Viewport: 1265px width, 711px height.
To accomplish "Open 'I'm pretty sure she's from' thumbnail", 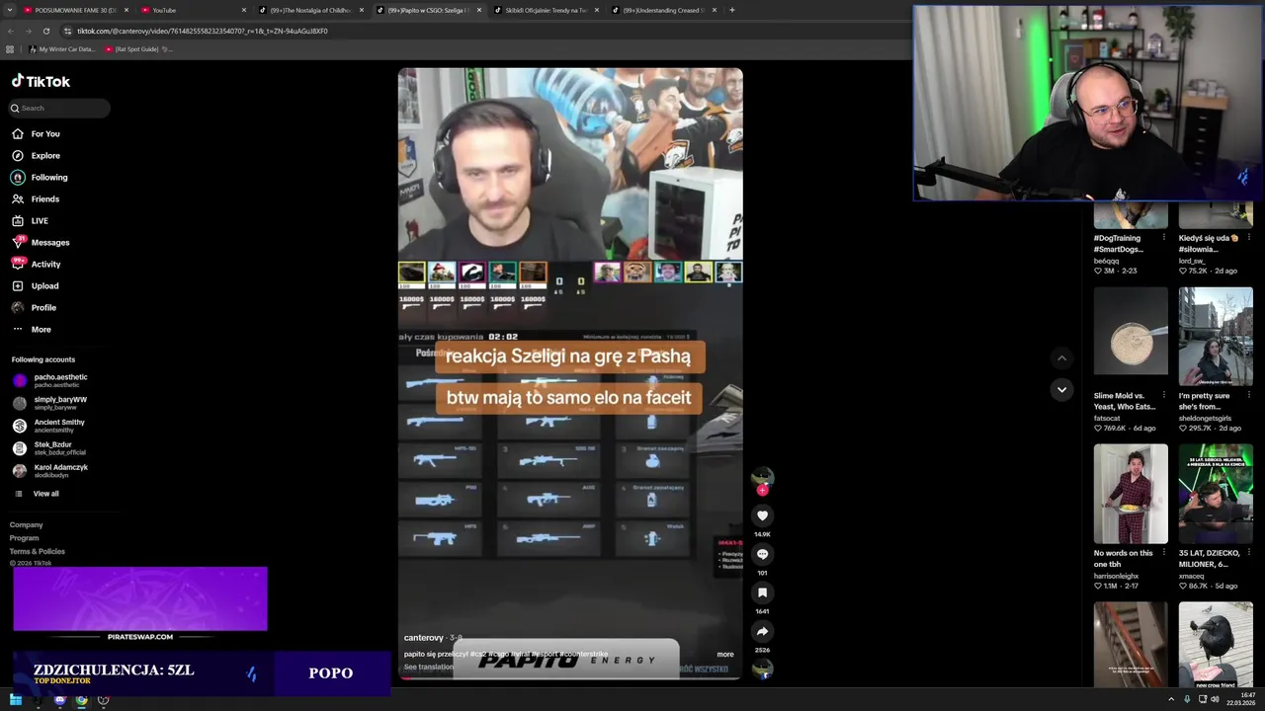I will coord(1216,337).
